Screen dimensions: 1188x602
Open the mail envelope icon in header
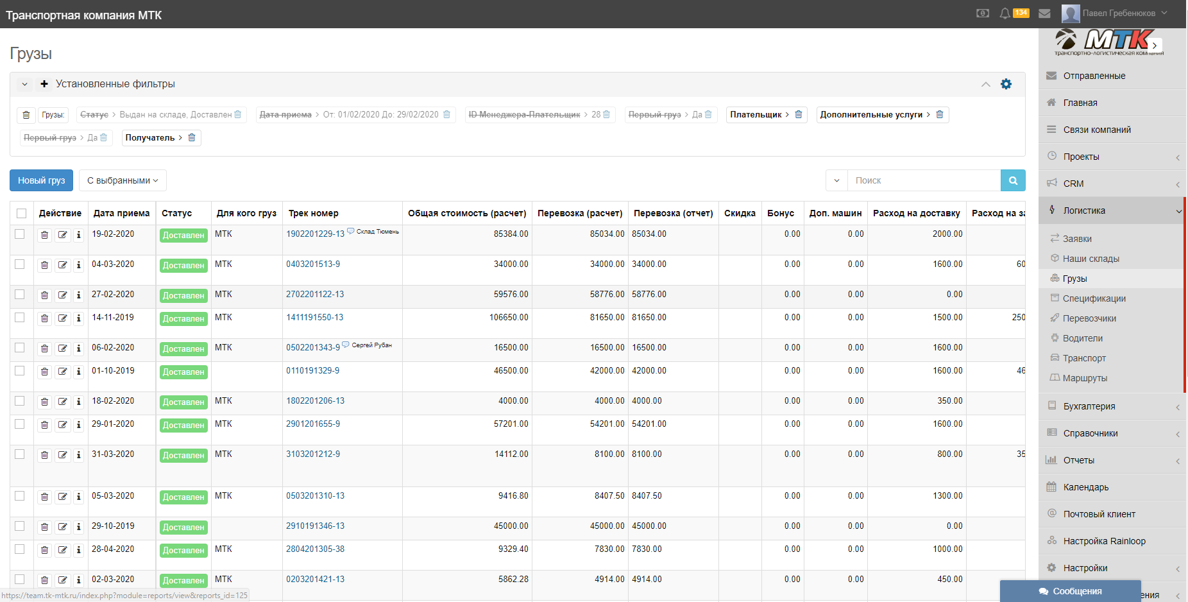coord(1044,13)
